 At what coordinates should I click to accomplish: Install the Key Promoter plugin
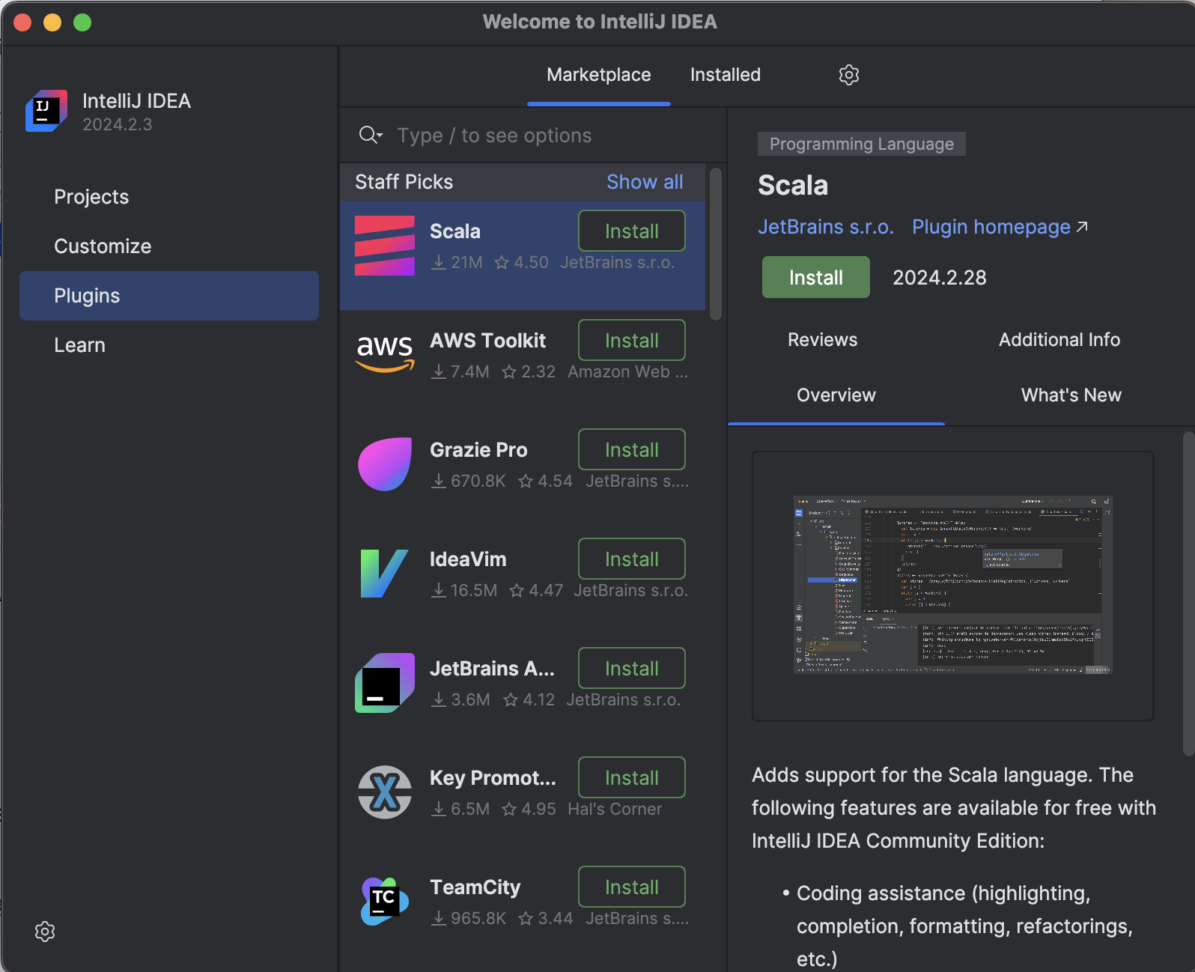[x=632, y=777]
